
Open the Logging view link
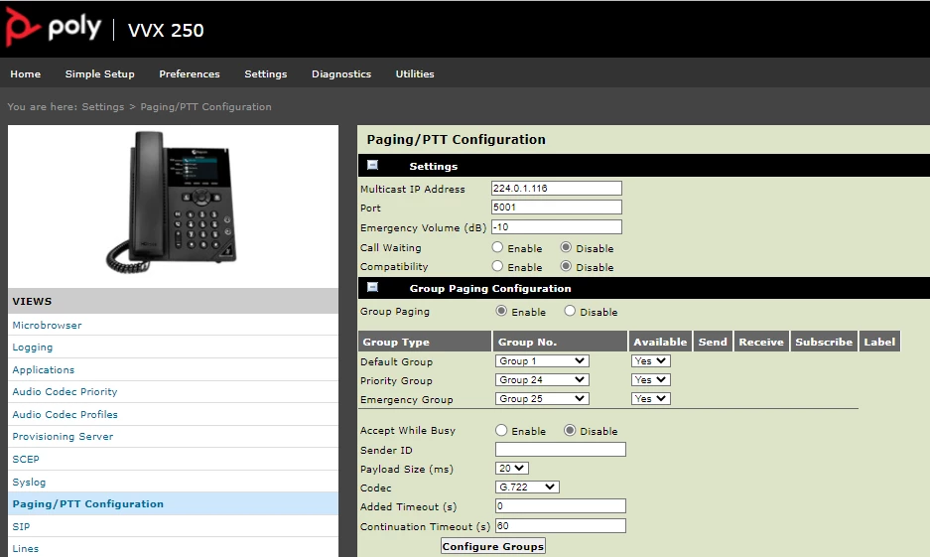[x=33, y=348]
